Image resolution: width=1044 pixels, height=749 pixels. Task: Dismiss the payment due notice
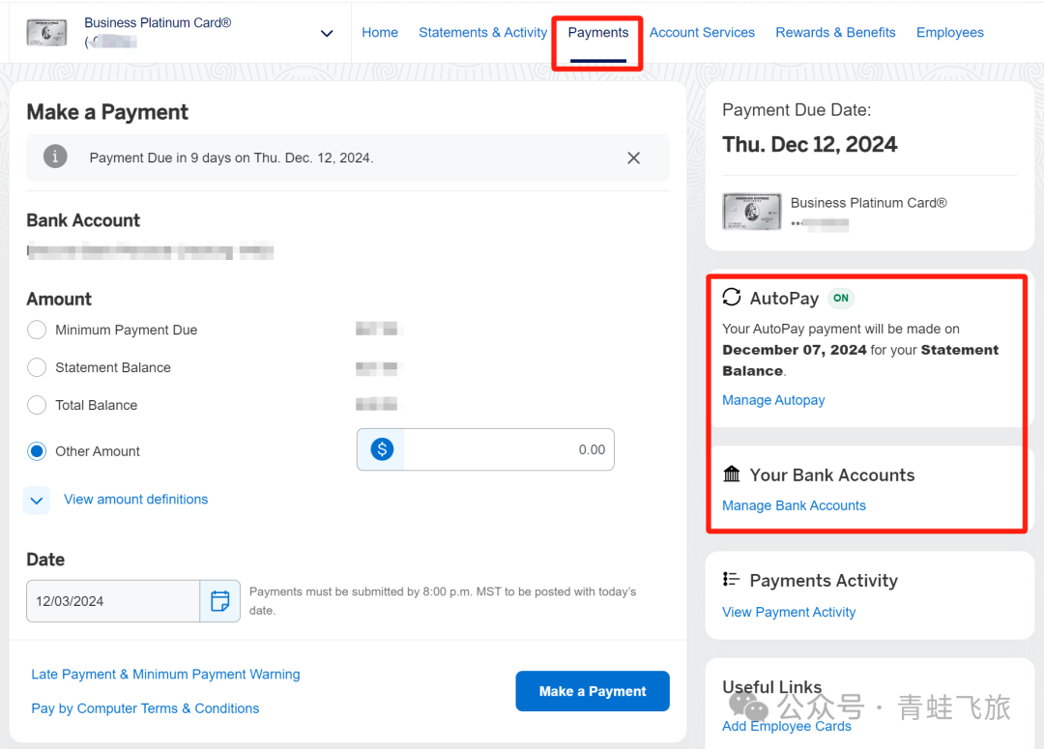pos(633,158)
